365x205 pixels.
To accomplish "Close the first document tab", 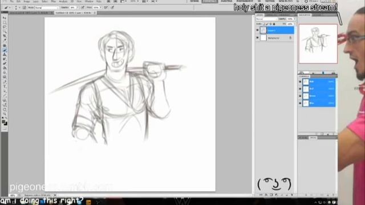I will [x=52, y=13].
